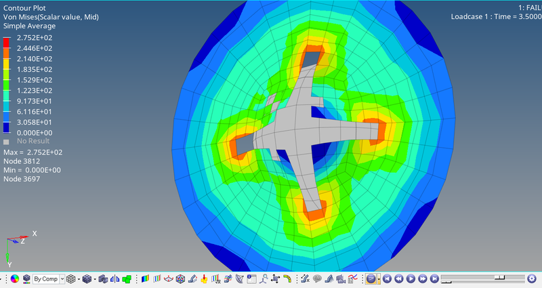Step back one animation frame

coord(399,279)
